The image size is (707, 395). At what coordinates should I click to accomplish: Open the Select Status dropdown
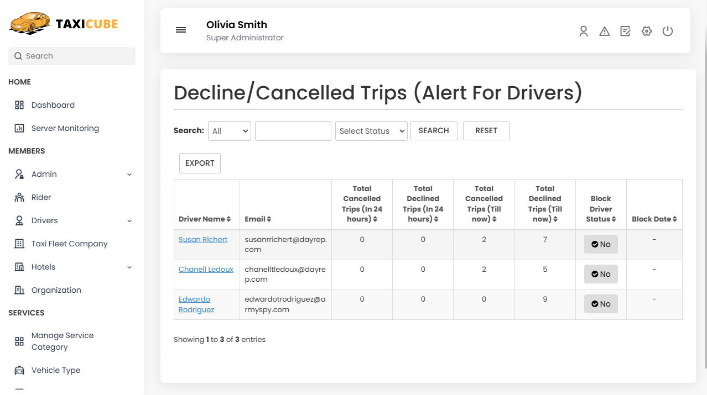click(x=371, y=131)
